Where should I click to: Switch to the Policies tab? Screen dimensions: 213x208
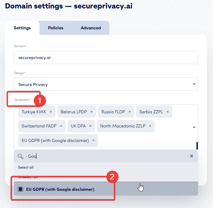[x=56, y=28]
